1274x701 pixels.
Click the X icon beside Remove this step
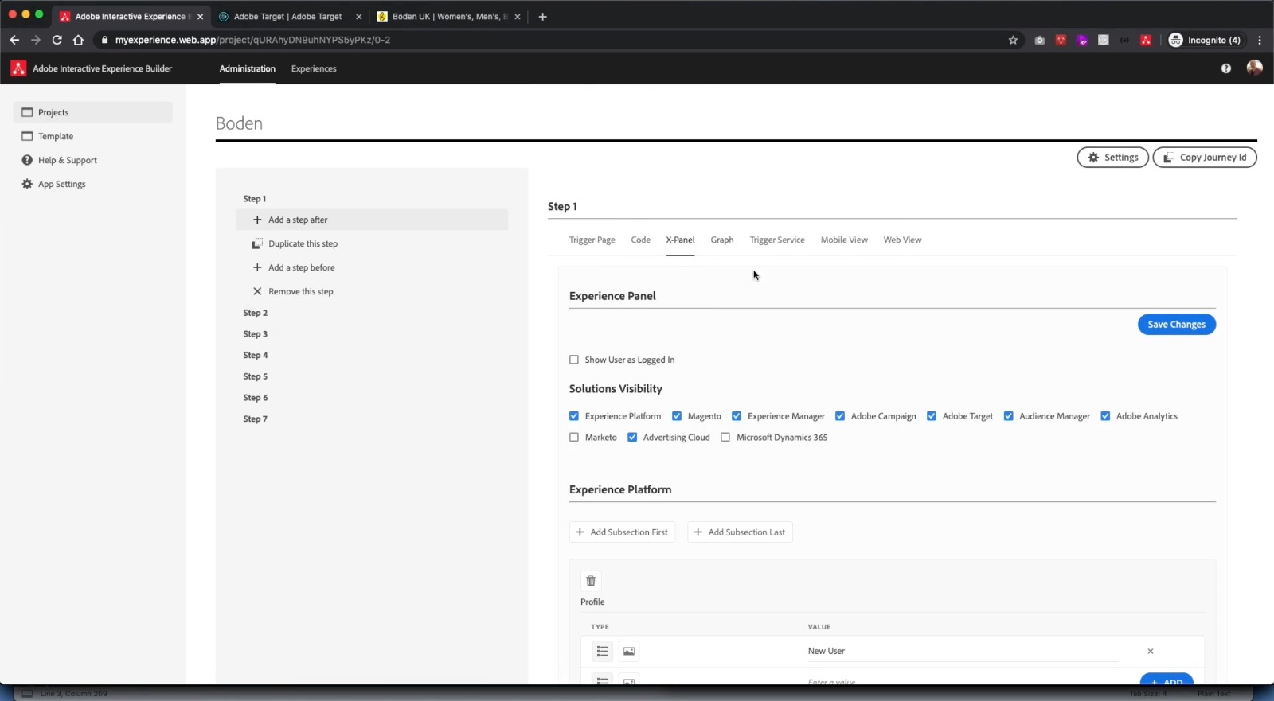[x=257, y=291]
